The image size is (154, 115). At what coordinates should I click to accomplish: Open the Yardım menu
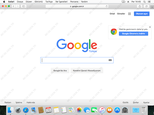pos(84,2)
